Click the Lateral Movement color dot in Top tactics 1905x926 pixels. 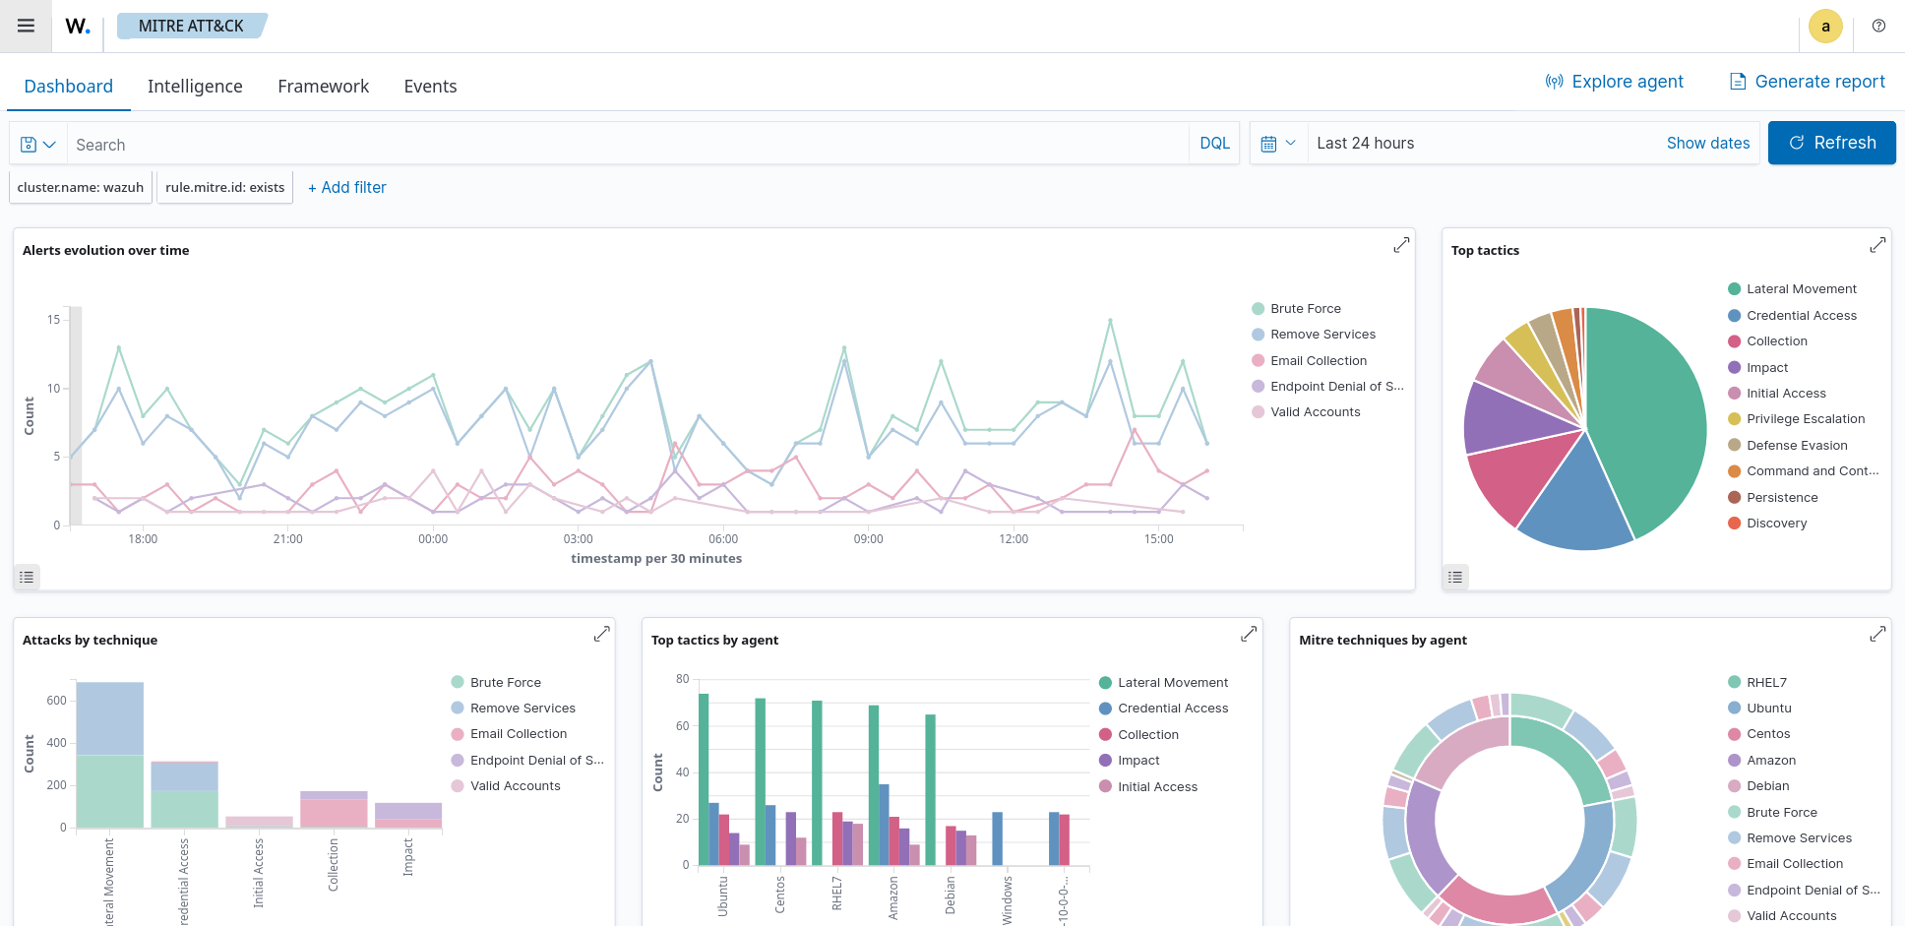point(1734,289)
